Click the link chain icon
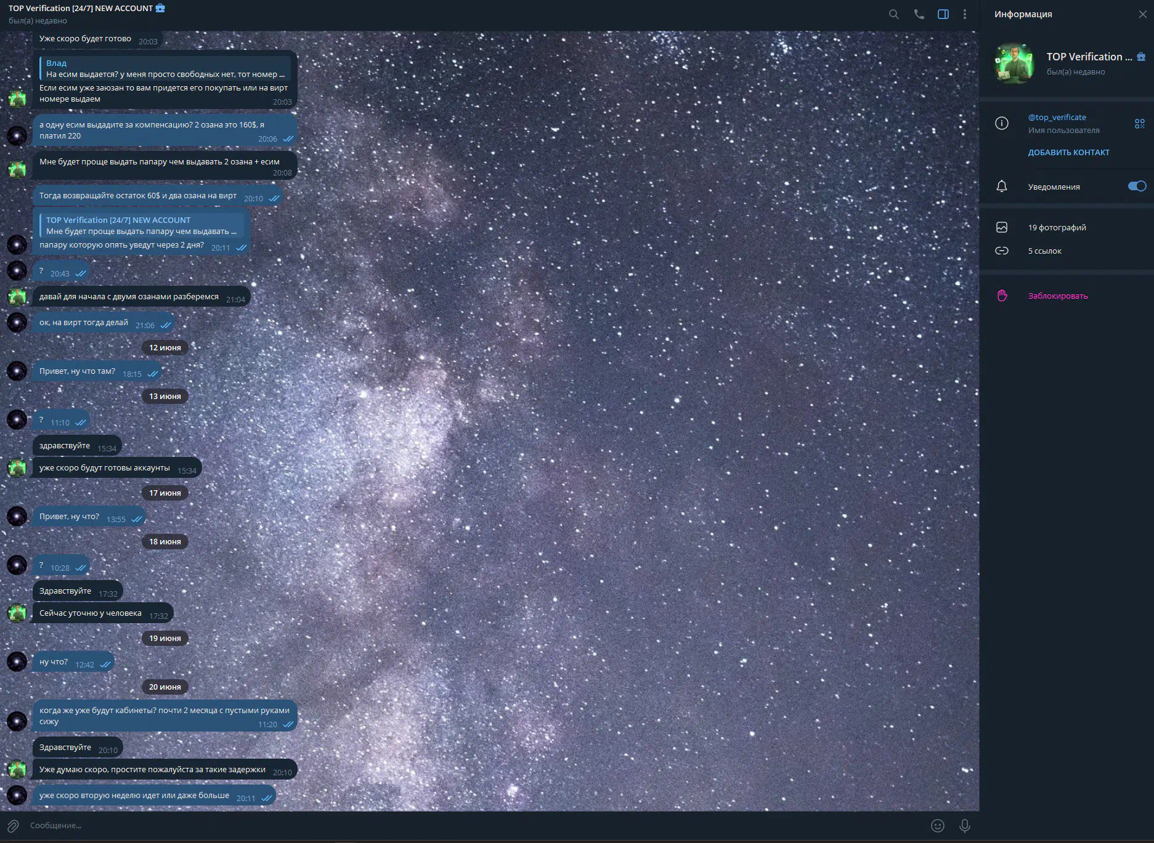 1002,251
